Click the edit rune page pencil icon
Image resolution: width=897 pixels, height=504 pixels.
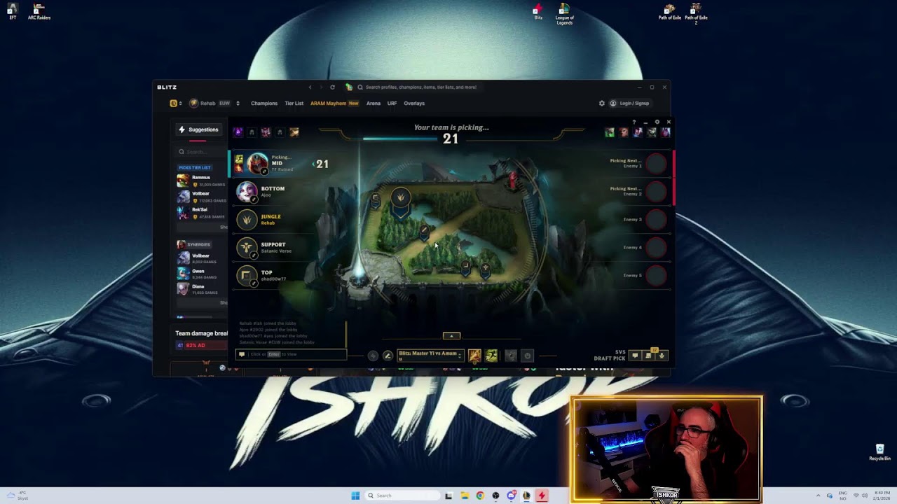(388, 356)
